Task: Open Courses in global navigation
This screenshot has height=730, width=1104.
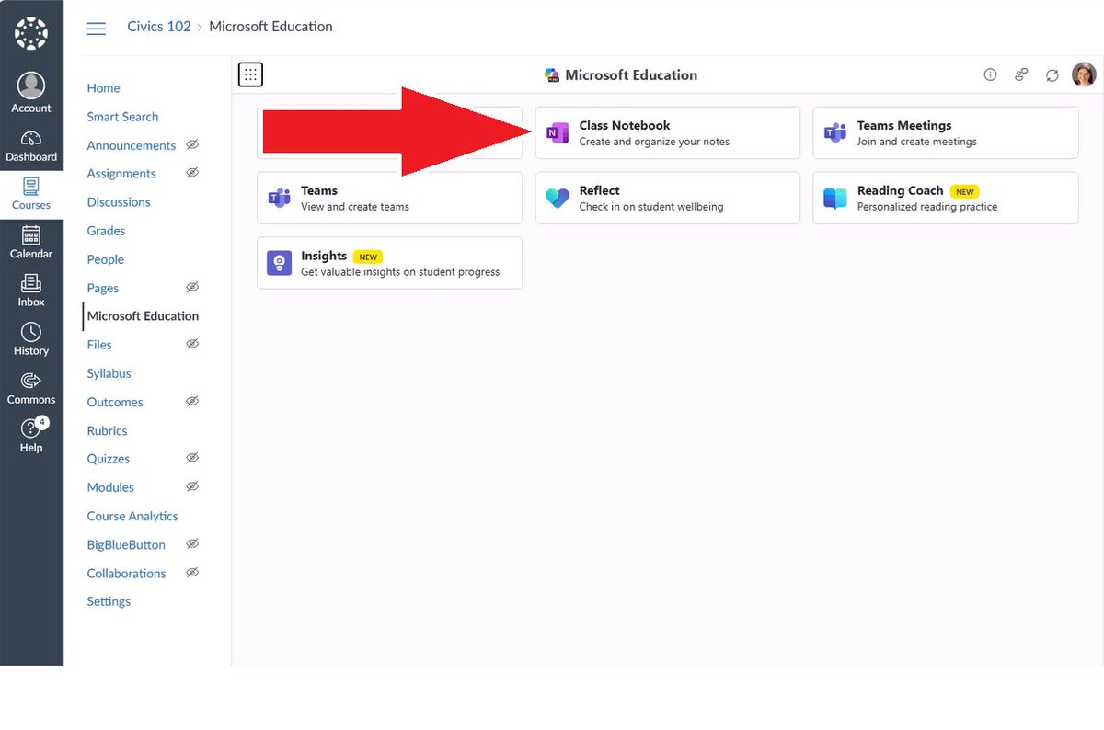Action: tap(31, 194)
